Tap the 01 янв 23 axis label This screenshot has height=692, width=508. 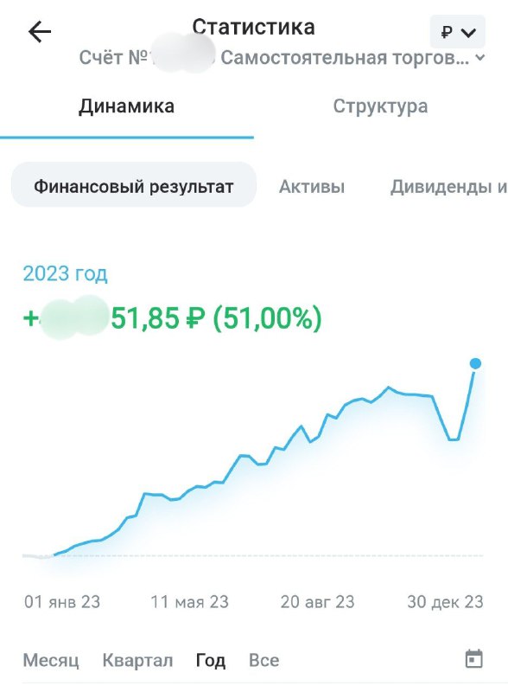[x=62, y=601]
